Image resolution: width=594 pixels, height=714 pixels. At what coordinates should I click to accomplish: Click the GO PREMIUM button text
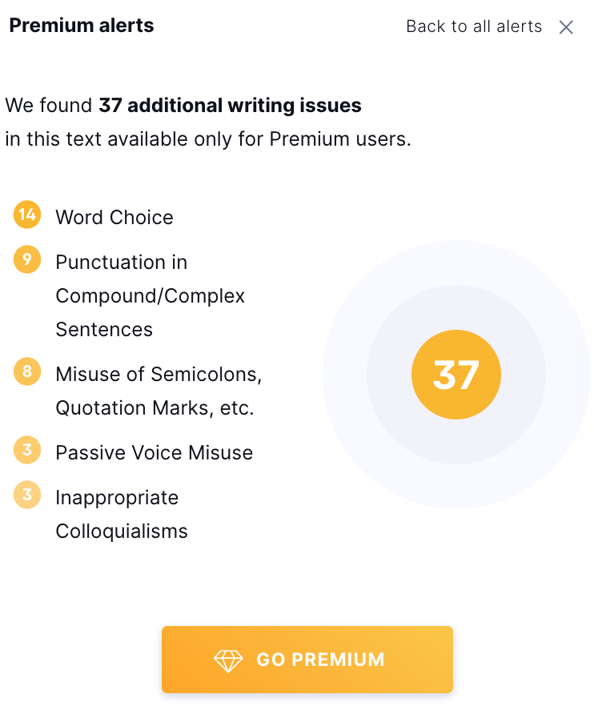[320, 660]
